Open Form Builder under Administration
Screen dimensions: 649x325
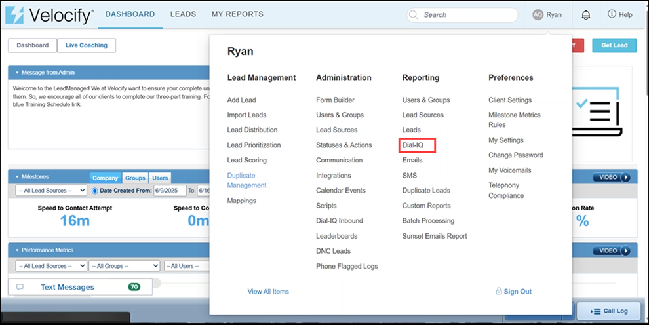[x=335, y=100]
